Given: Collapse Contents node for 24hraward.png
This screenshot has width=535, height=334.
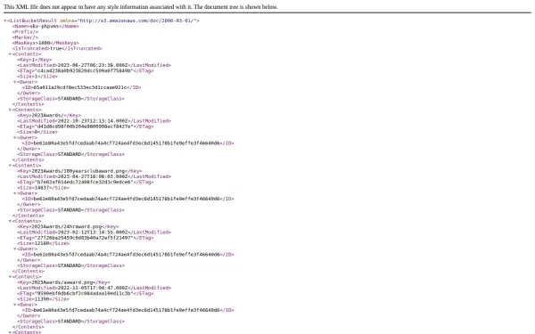Looking at the screenshot, I should click(x=10, y=221).
